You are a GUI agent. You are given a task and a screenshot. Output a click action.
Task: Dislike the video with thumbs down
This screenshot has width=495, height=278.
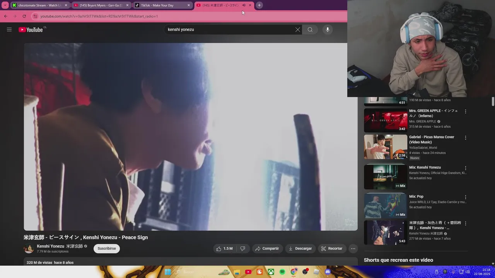point(242,249)
